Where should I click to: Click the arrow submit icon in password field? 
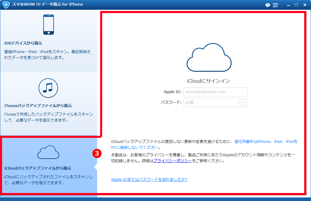pyautogui.click(x=242, y=102)
